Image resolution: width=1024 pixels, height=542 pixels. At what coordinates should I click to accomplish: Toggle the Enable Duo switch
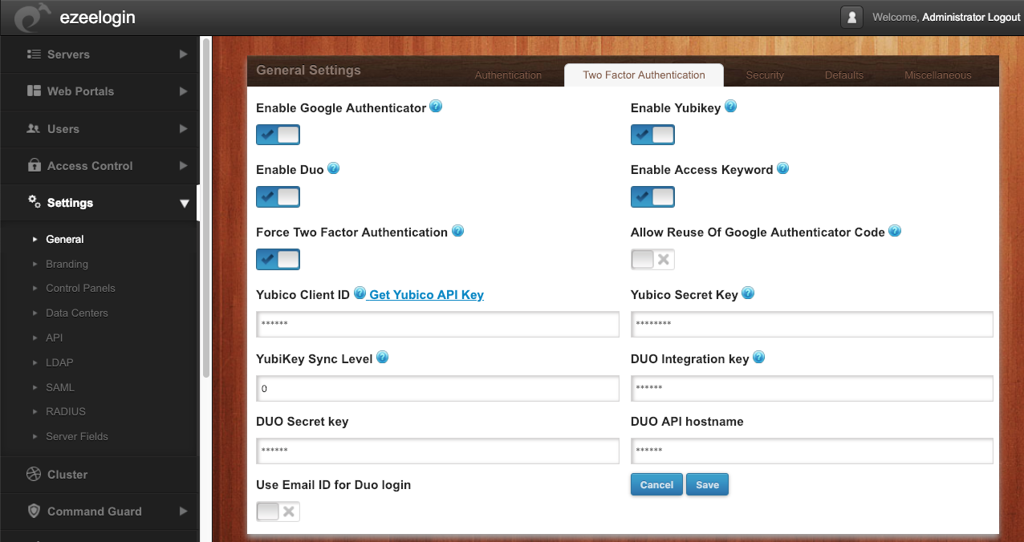(278, 196)
